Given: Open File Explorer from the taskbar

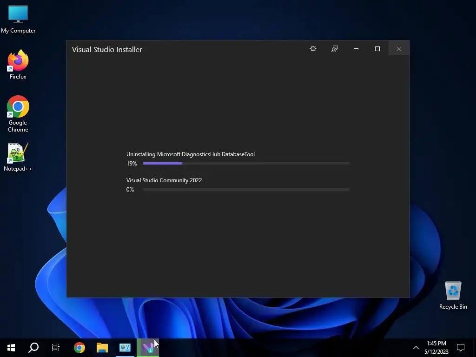Looking at the screenshot, I should coord(102,348).
